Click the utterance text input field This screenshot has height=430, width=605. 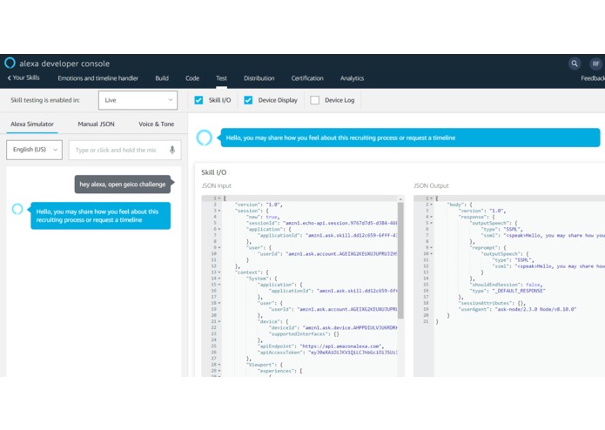point(124,150)
